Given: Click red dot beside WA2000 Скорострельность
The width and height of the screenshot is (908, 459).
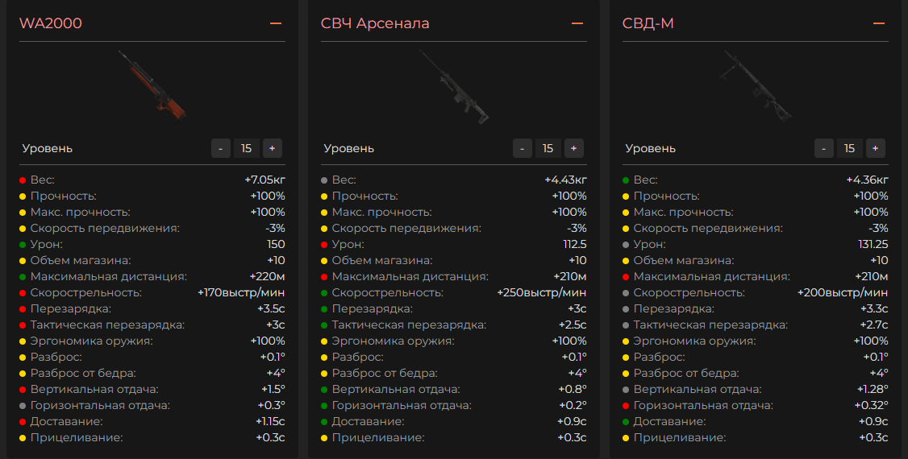Looking at the screenshot, I should point(23,293).
